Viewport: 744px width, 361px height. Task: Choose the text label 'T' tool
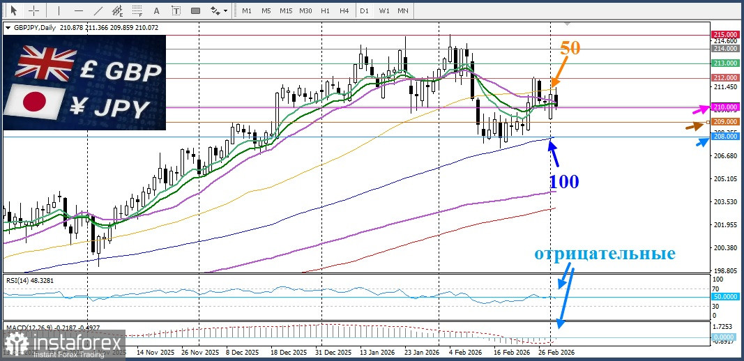tap(176, 10)
